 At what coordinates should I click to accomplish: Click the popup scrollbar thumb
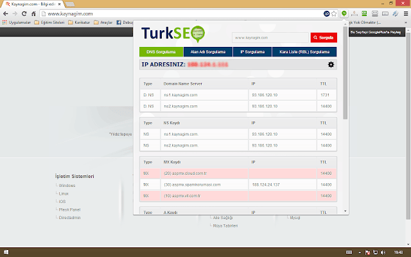[345, 73]
